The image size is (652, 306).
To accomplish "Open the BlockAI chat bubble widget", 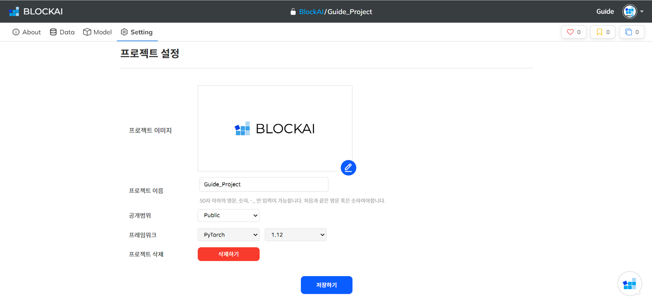I will (630, 284).
